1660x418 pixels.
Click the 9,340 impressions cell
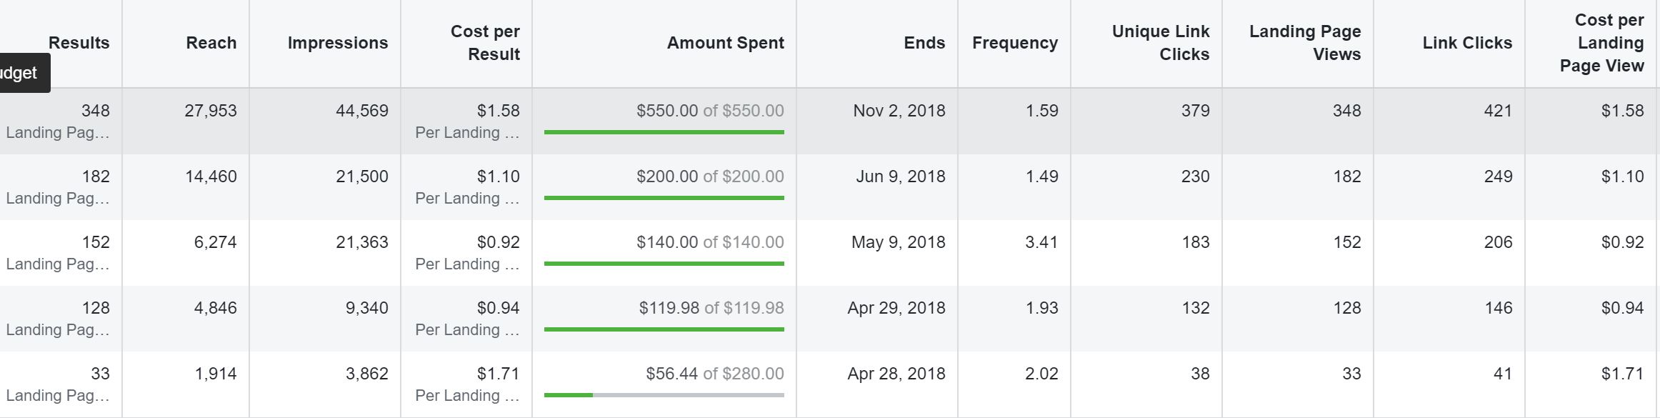tap(364, 308)
